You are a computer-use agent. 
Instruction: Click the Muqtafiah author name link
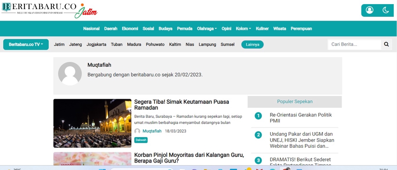(152, 131)
